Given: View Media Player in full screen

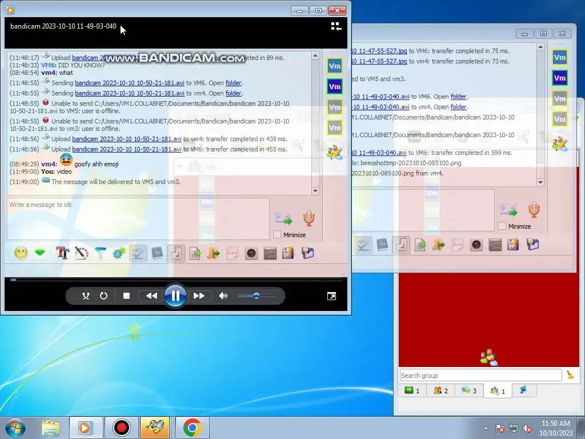Looking at the screenshot, I should tap(331, 297).
